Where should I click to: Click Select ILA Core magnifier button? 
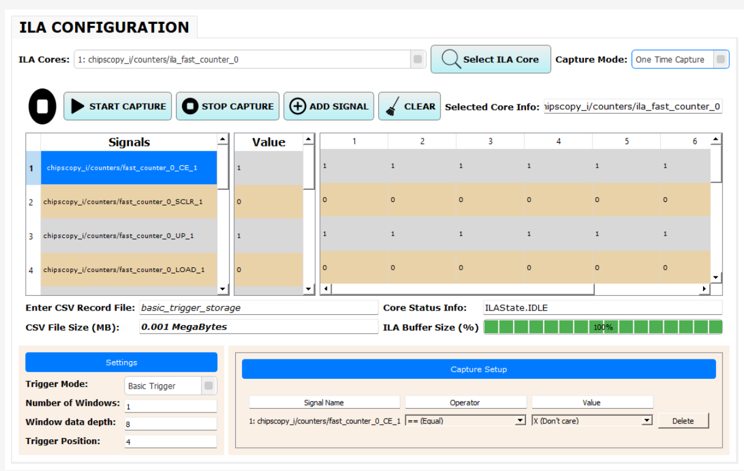point(491,59)
